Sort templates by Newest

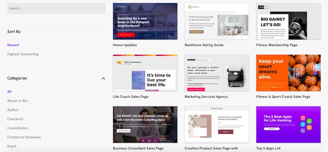click(13, 45)
